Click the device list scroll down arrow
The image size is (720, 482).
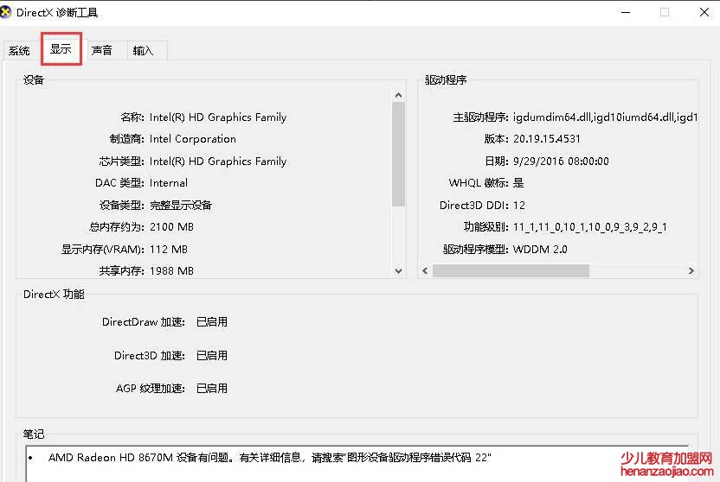pos(398,270)
